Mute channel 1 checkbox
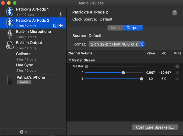This screenshot has height=136, width=183. point(177,73)
